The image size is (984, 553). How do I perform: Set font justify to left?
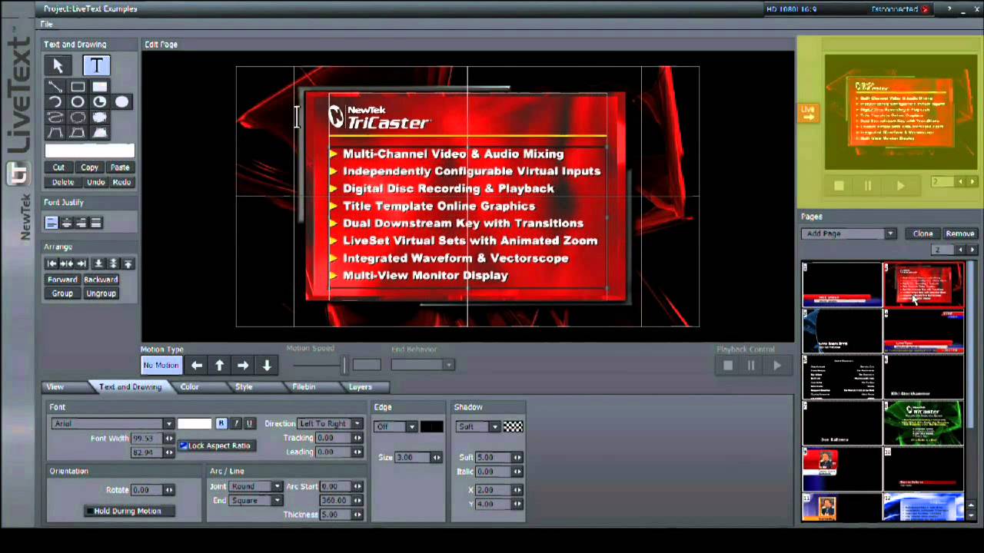(52, 223)
